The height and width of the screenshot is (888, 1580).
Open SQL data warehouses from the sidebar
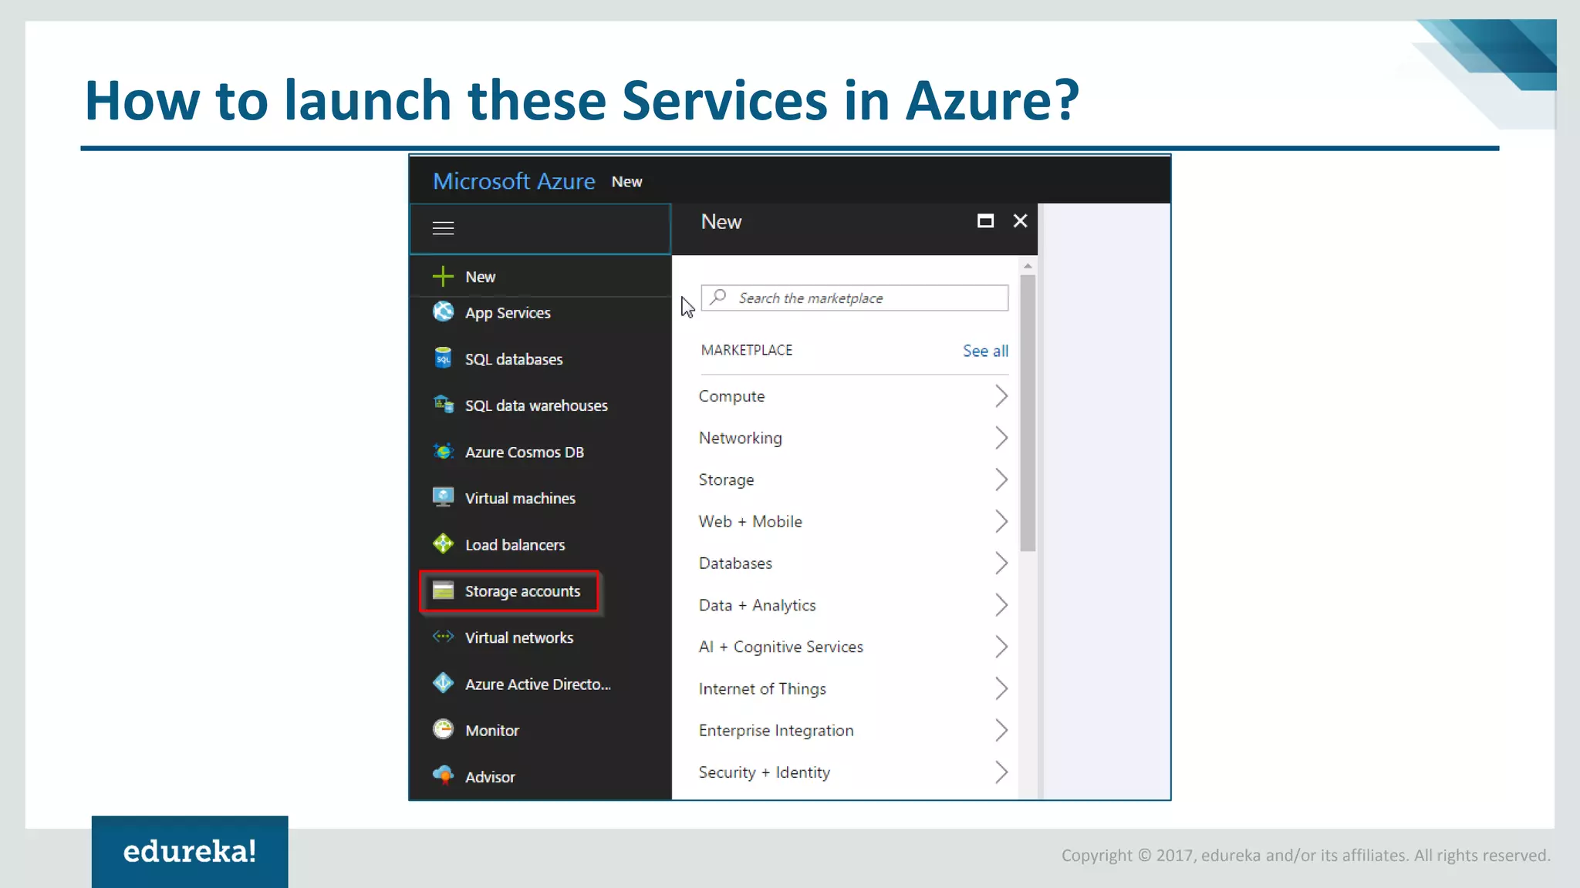pos(536,405)
